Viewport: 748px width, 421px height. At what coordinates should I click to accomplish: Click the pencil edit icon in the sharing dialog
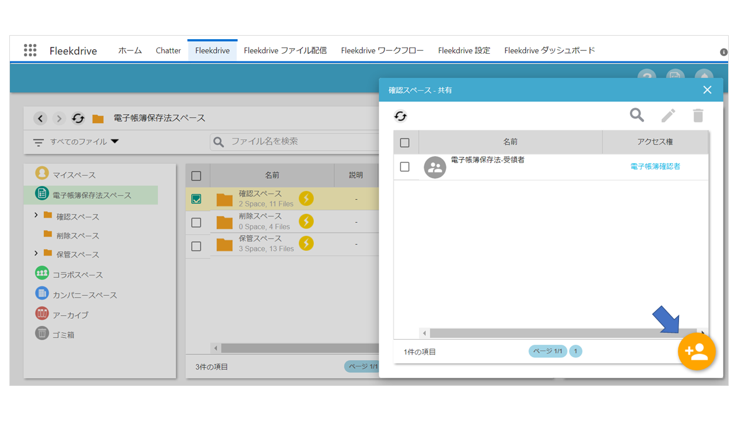(668, 115)
